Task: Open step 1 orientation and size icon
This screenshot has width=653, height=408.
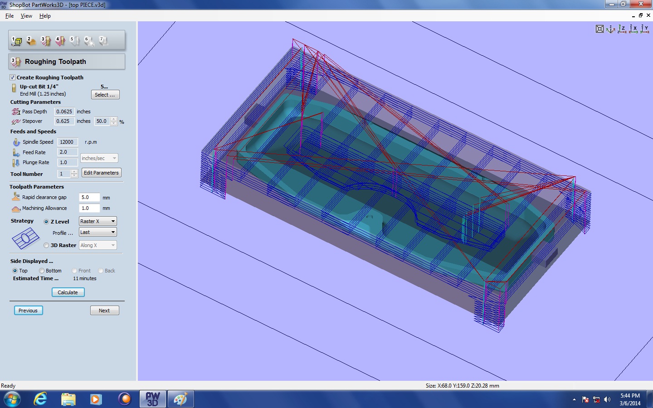Action: (17, 41)
